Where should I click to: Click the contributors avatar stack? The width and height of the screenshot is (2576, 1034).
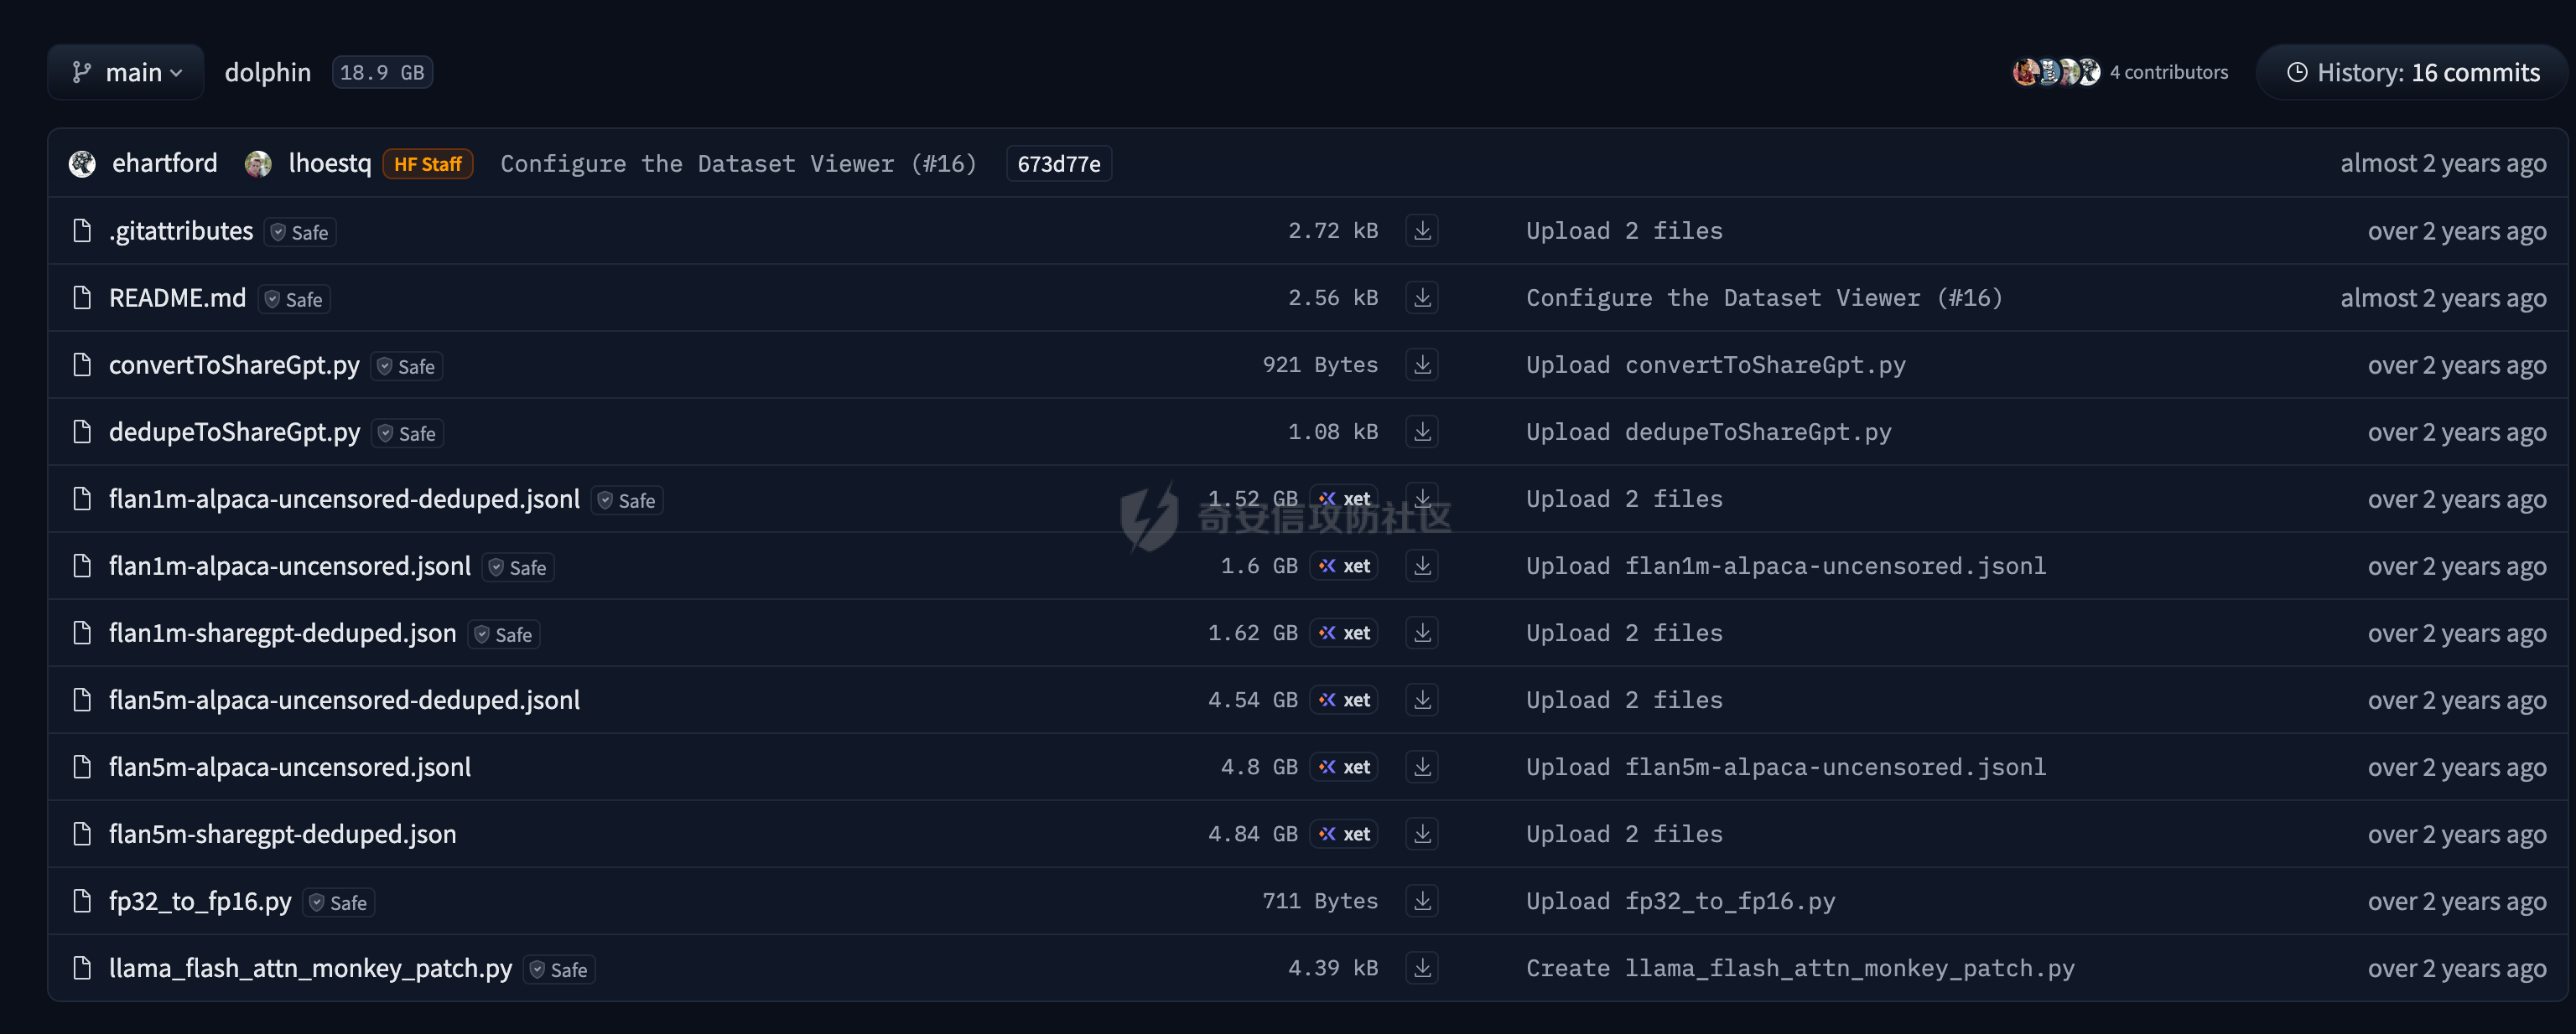pos(2056,72)
